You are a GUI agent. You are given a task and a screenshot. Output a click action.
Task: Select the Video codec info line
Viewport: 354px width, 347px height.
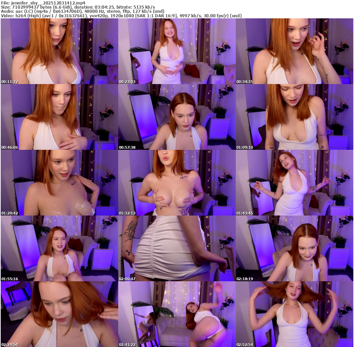point(121,16)
